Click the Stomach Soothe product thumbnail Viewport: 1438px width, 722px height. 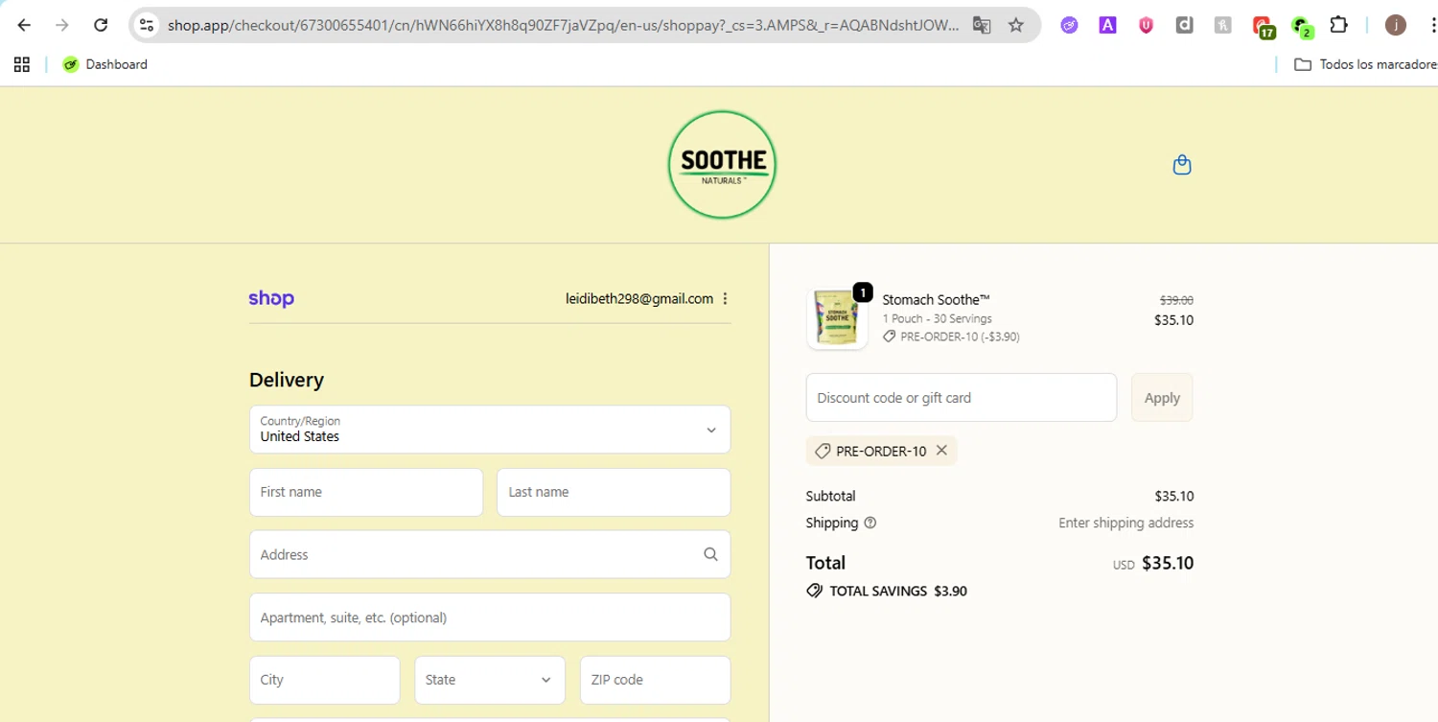837,318
